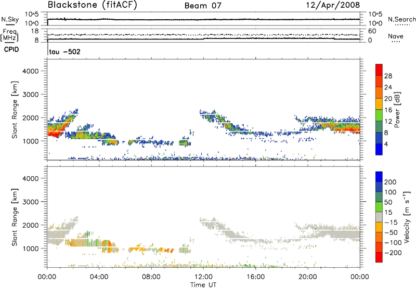Click the 12:00 time tick label
The height and width of the screenshot is (288, 416).
click(x=203, y=277)
